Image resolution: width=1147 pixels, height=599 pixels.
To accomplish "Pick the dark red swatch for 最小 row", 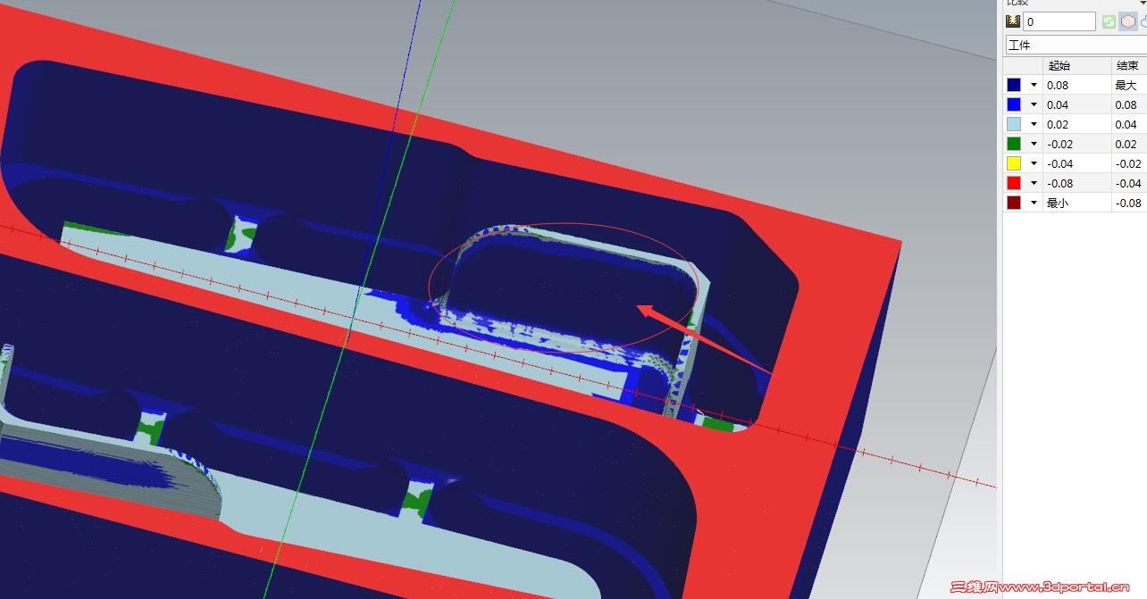I will point(1014,203).
